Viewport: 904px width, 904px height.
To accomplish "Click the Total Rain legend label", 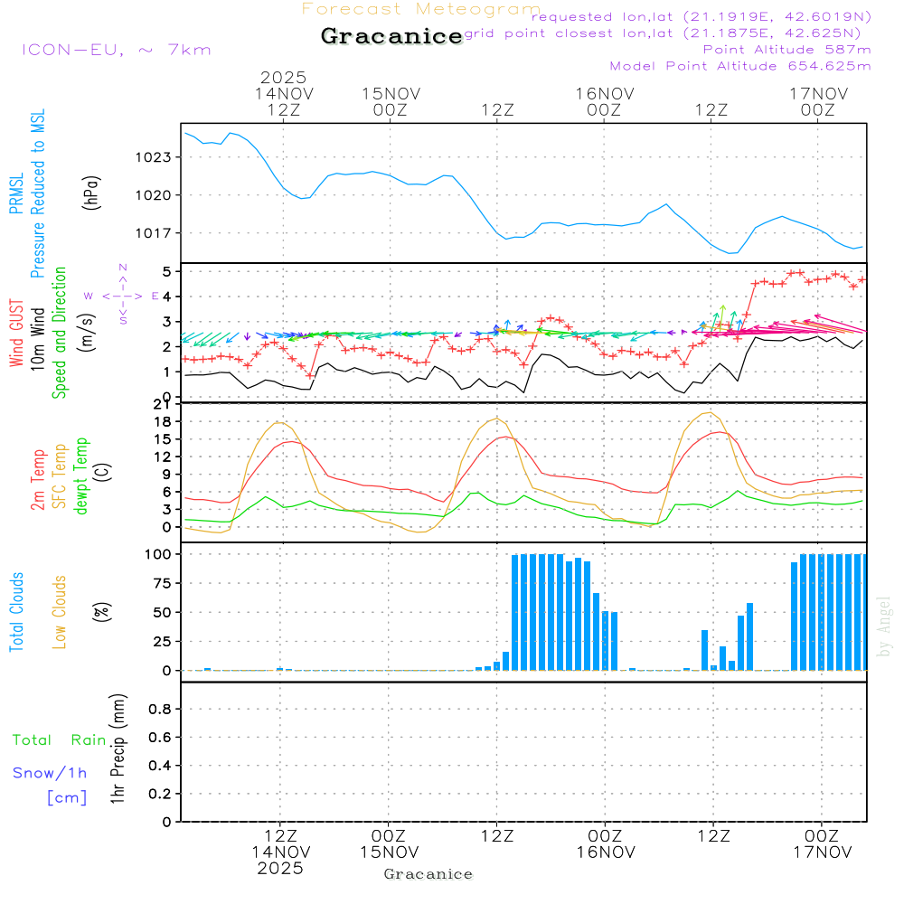I will [x=60, y=740].
